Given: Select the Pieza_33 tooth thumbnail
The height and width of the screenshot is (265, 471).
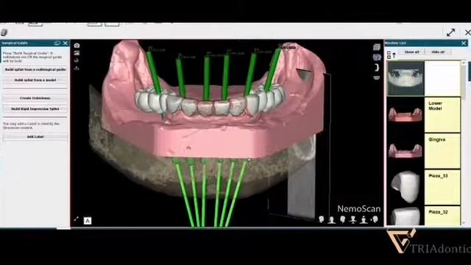Looking at the screenshot, I should pos(406,188).
